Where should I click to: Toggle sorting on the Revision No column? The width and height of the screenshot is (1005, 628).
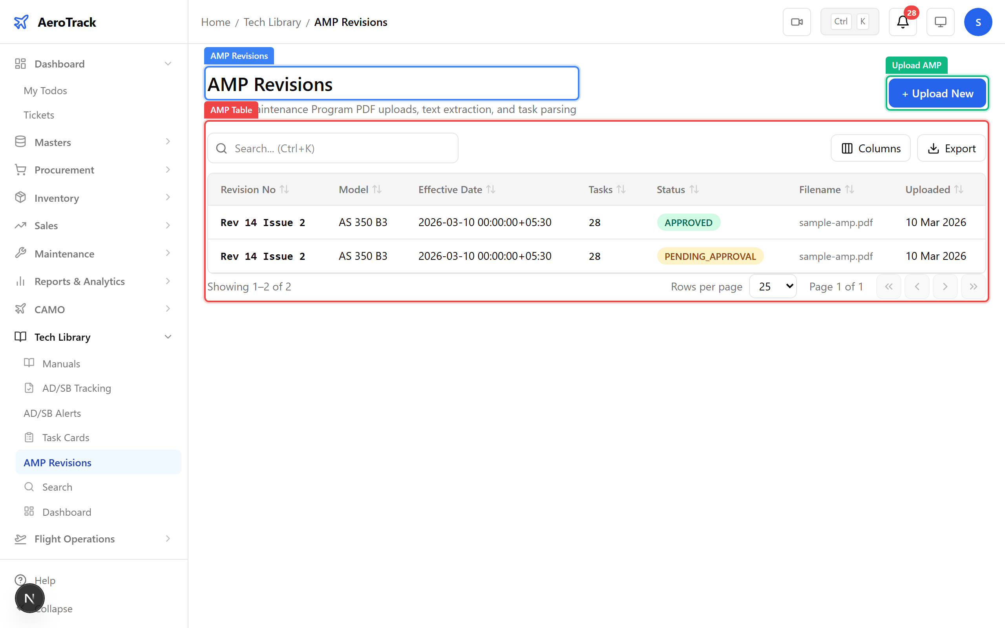tap(285, 189)
